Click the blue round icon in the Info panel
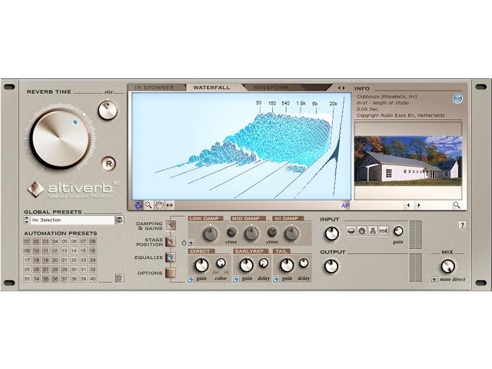Viewport: 492px width, 369px height. click(x=458, y=98)
